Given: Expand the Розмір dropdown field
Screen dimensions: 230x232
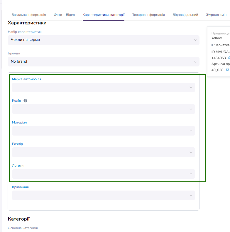Looking at the screenshot, I should click(104, 152).
